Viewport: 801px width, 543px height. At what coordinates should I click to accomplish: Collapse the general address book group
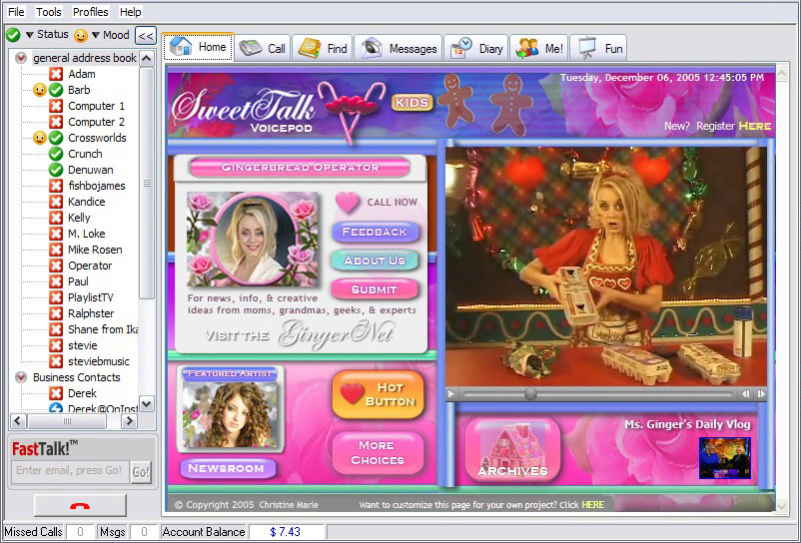tap(21, 58)
